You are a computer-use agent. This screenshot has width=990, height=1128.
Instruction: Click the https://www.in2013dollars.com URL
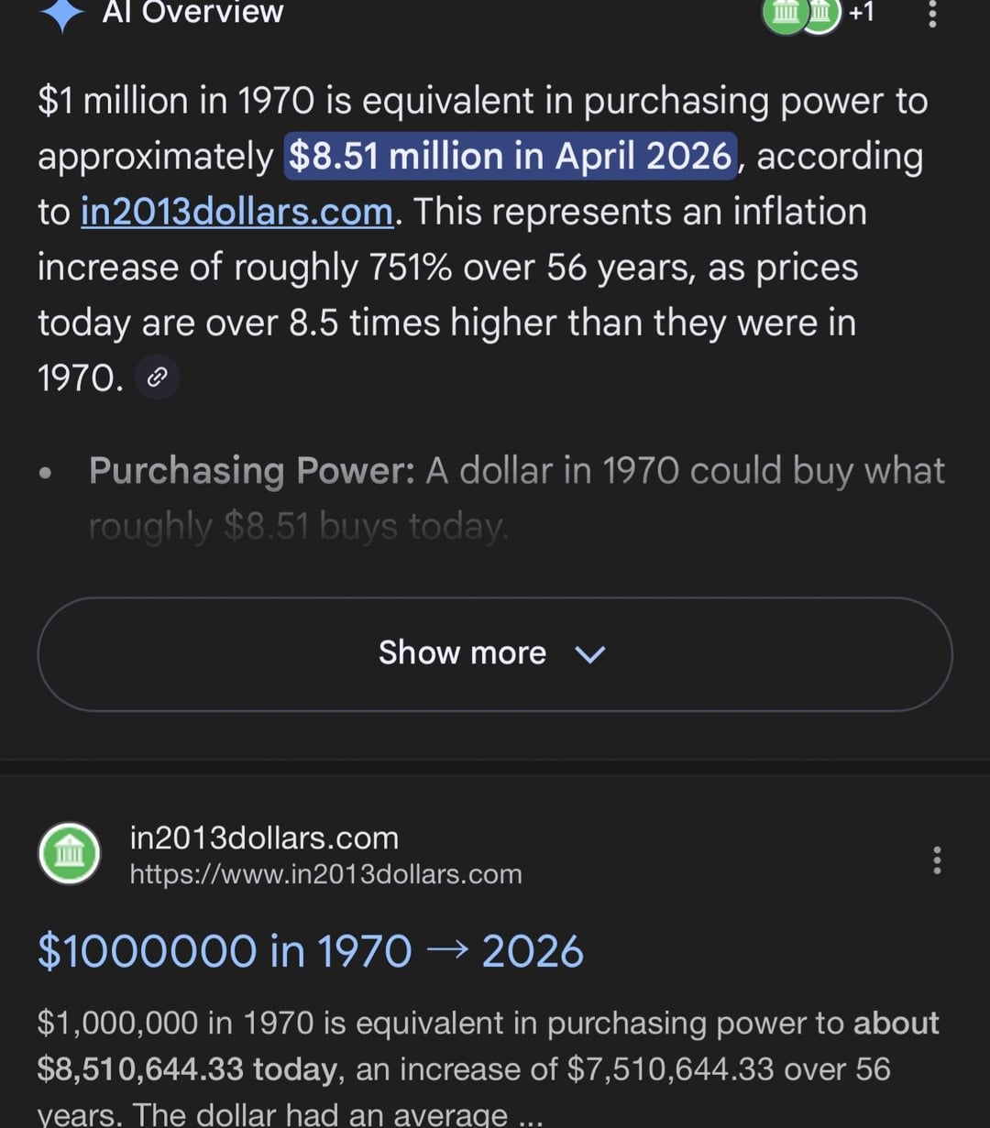coord(325,874)
